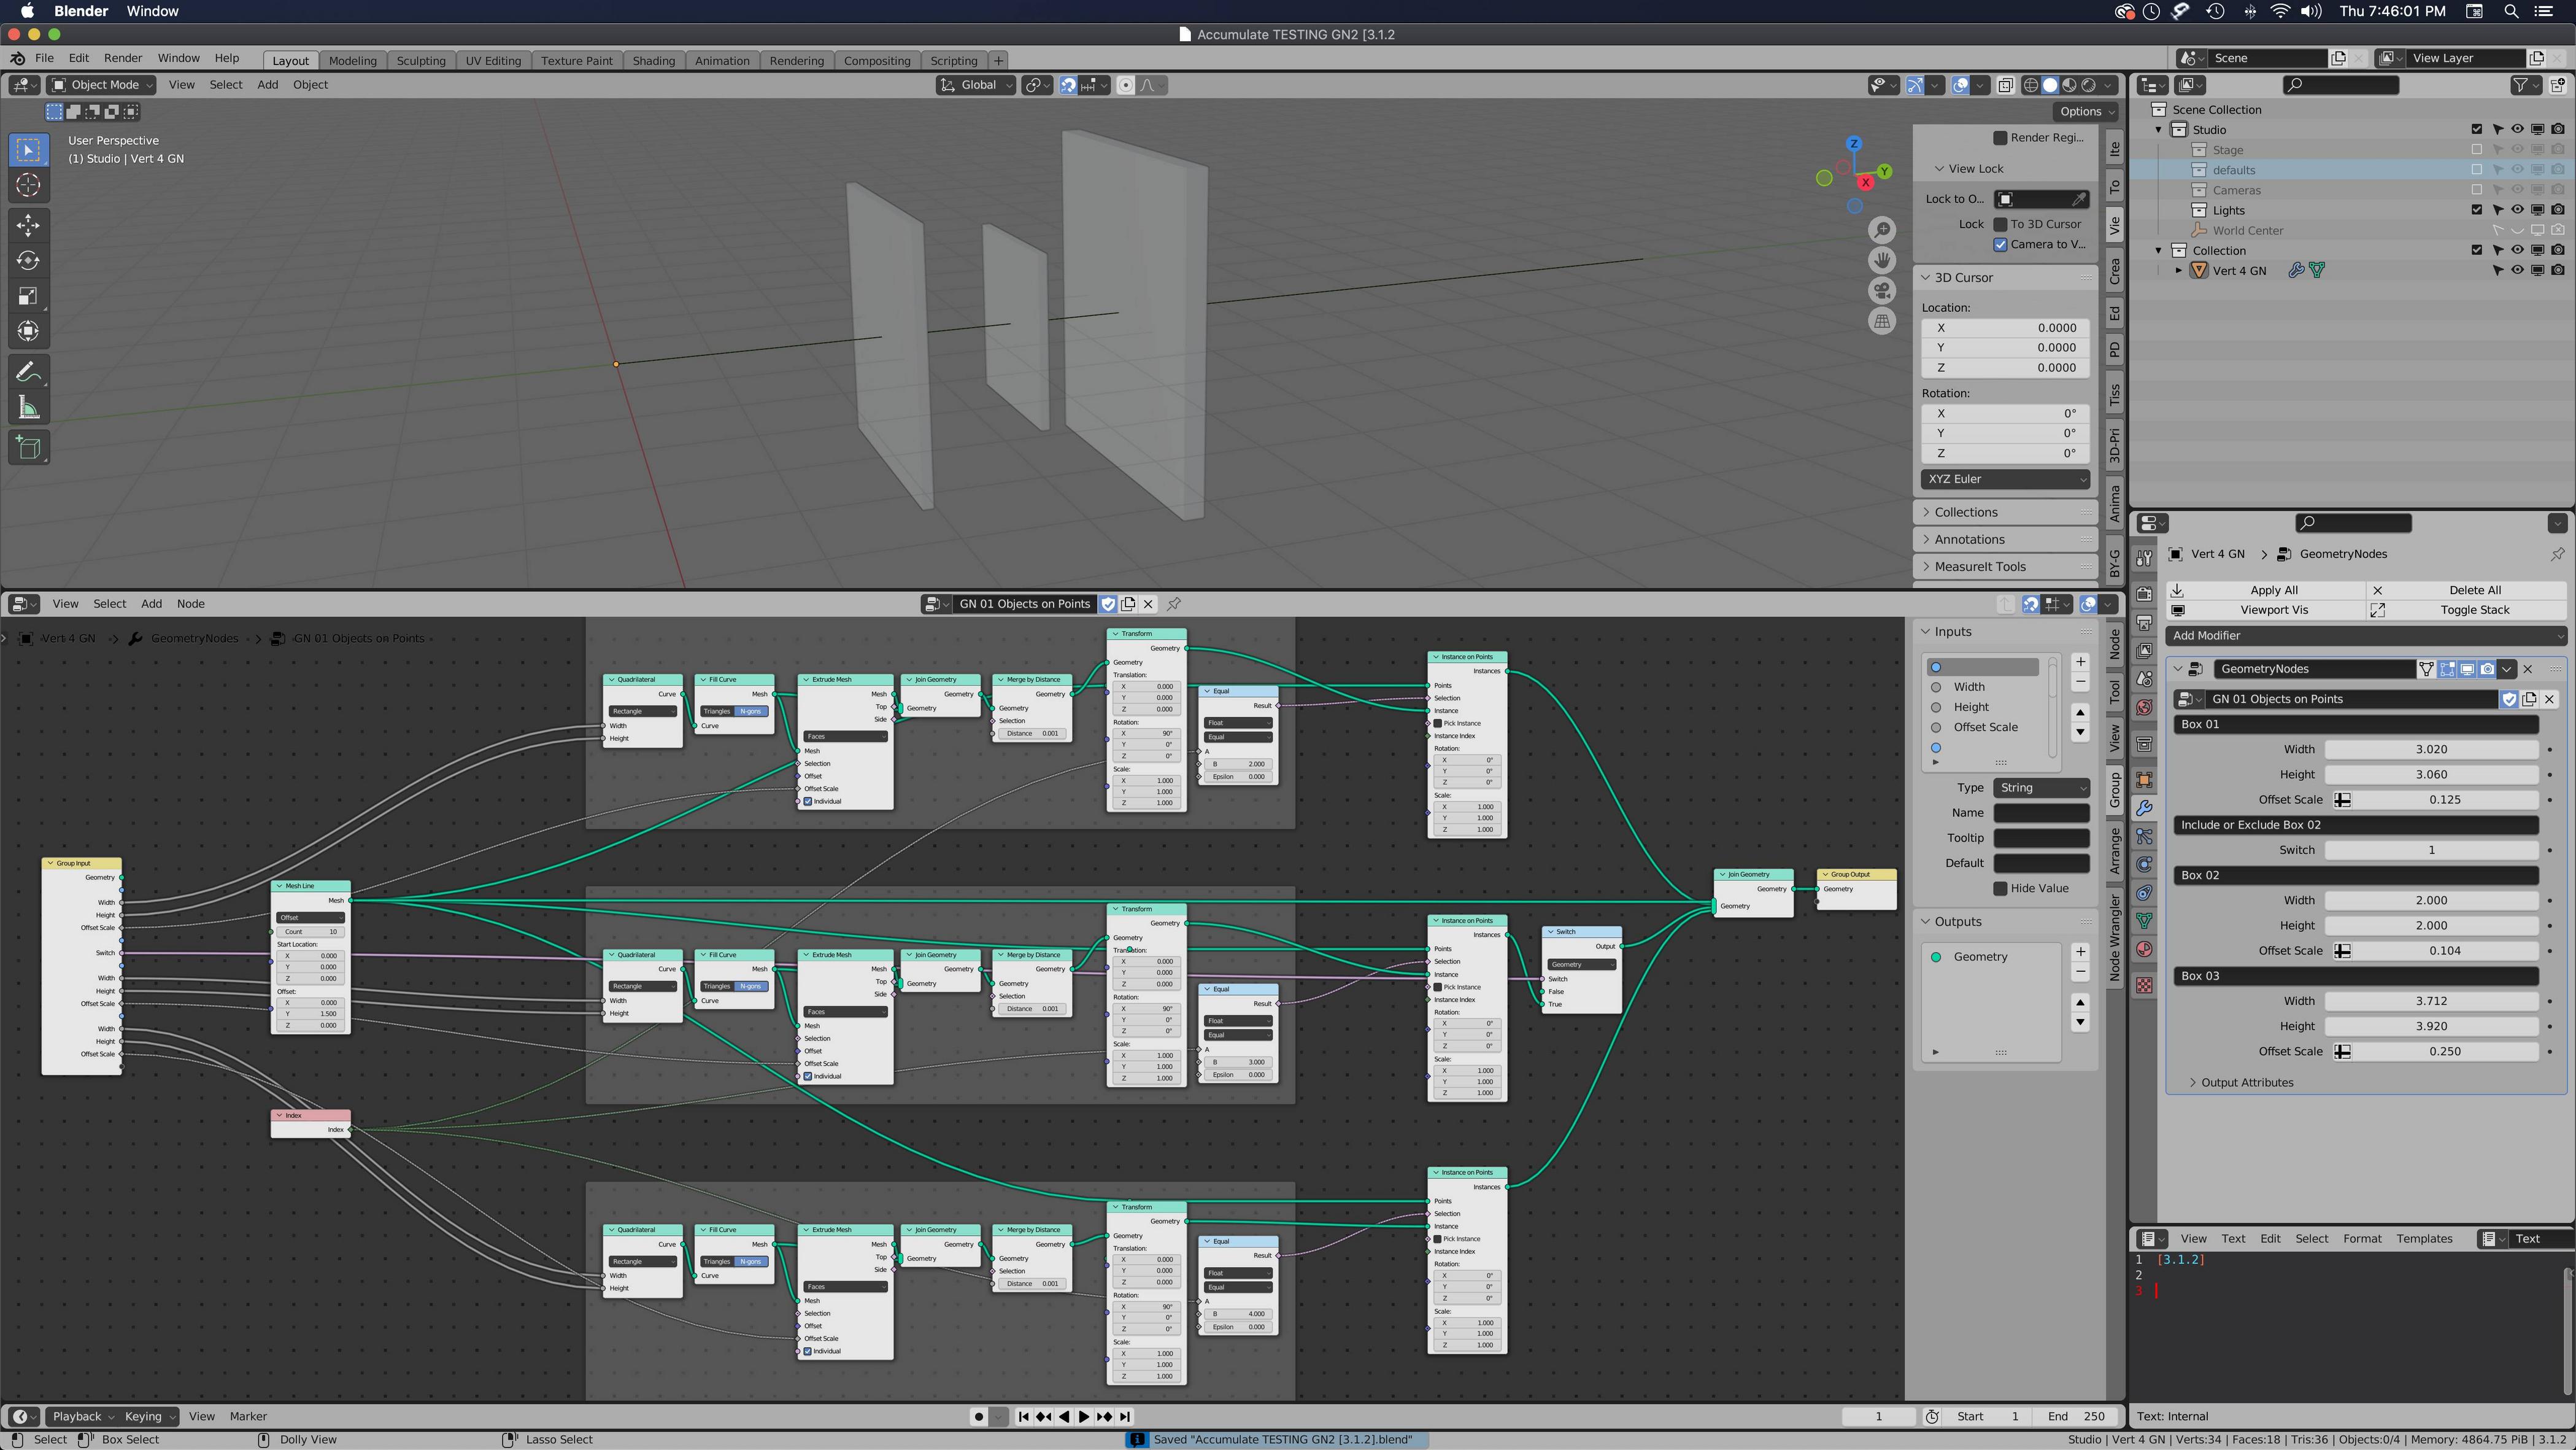Open the Object Mode dropdown
This screenshot has height=1450, width=2576.
[102, 85]
